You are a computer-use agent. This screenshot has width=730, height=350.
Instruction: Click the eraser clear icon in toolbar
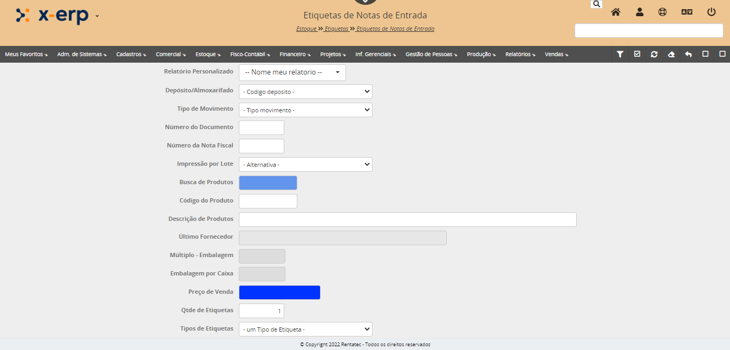[x=672, y=54]
